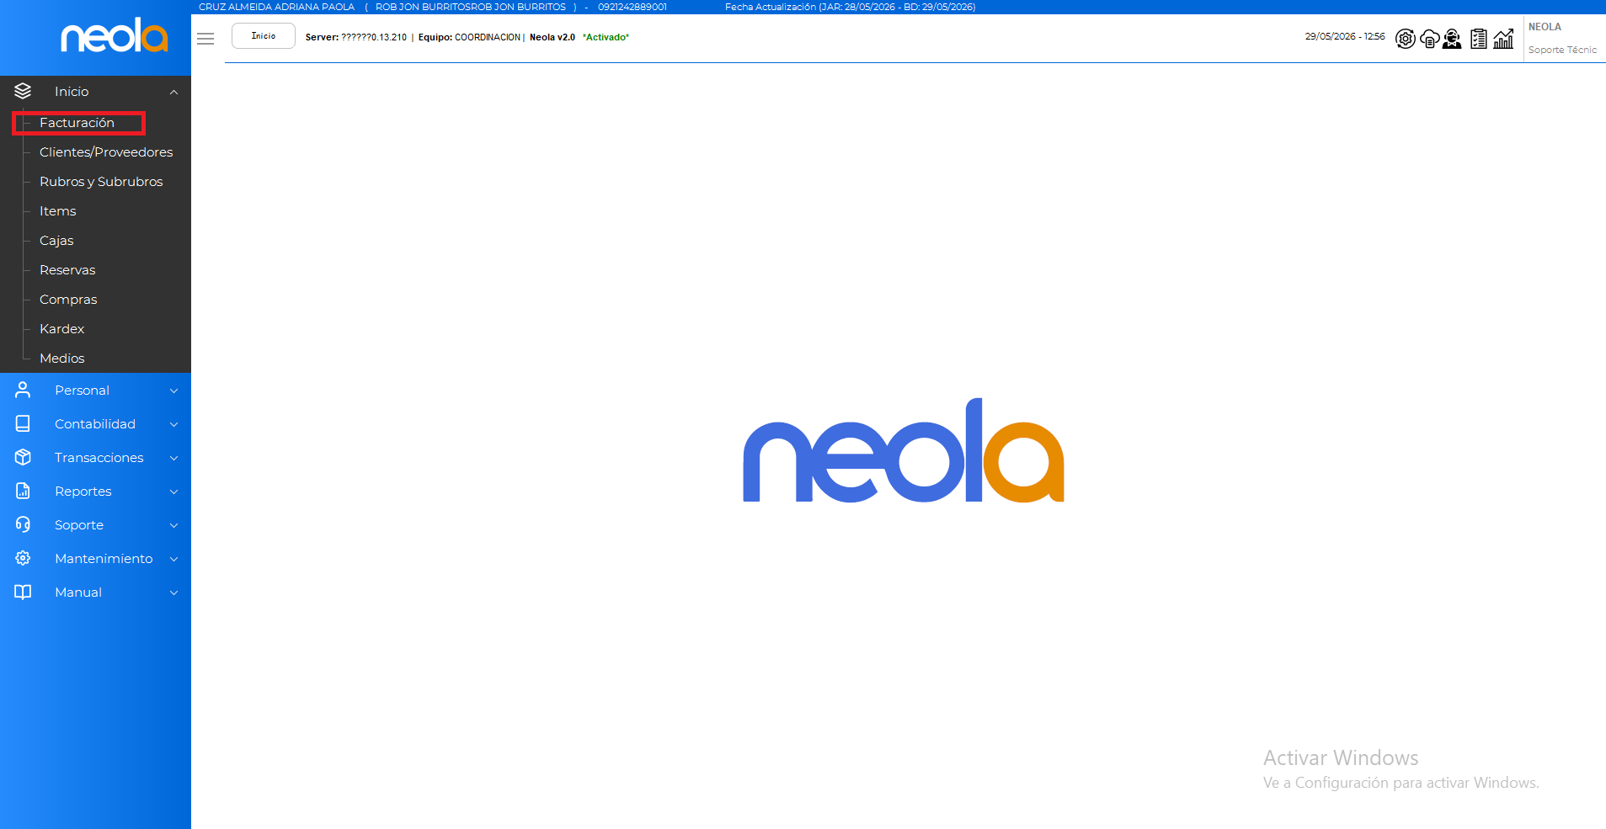
Task: Collapse the Inicio menu chevron
Action: click(173, 92)
